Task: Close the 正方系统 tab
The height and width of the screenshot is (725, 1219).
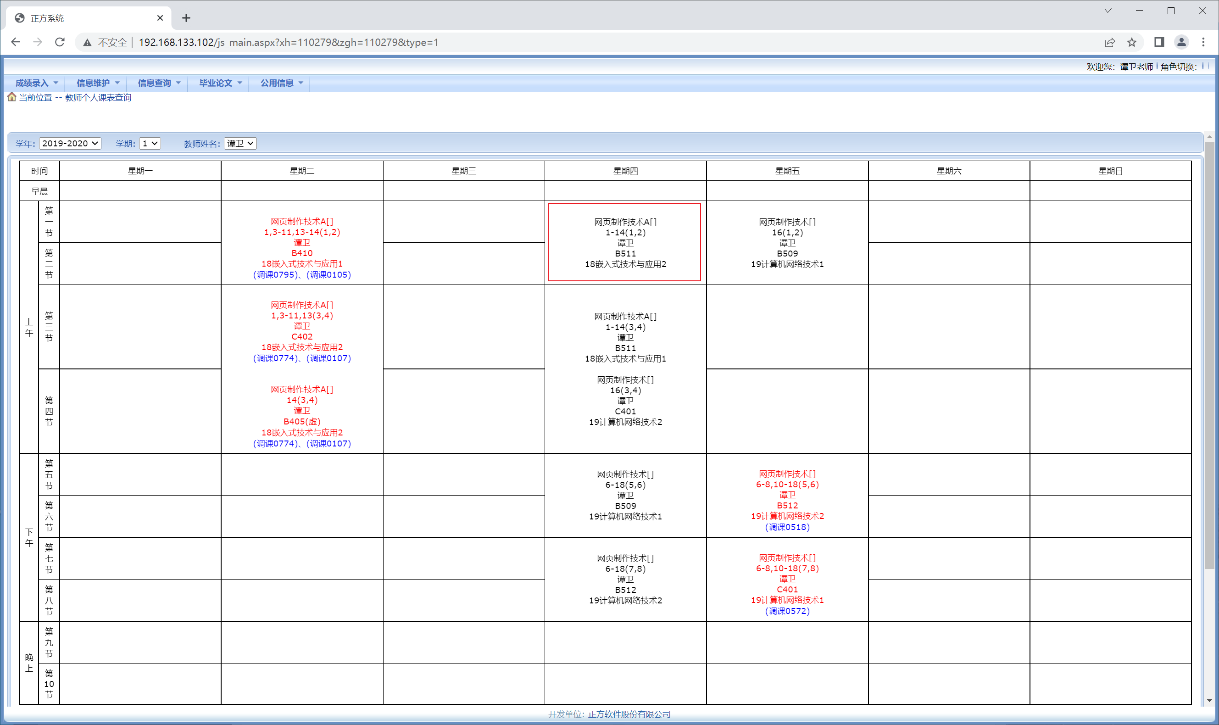Action: [x=160, y=18]
